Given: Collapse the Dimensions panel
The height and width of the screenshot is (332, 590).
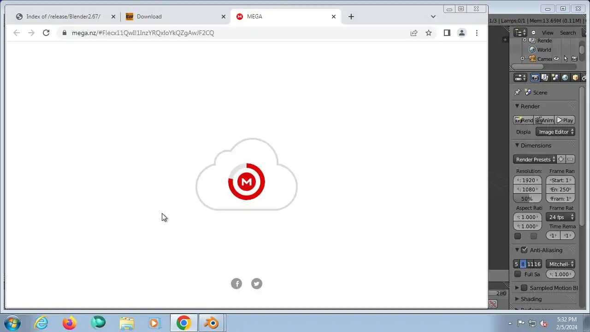Looking at the screenshot, I should click(517, 145).
